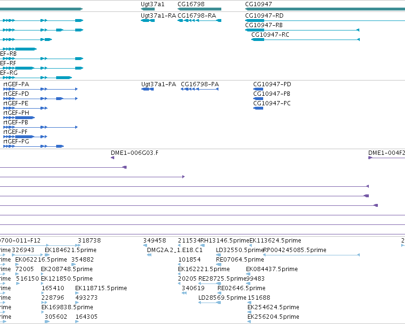
Task: Select the 165410 feature label
Action: coord(53,288)
